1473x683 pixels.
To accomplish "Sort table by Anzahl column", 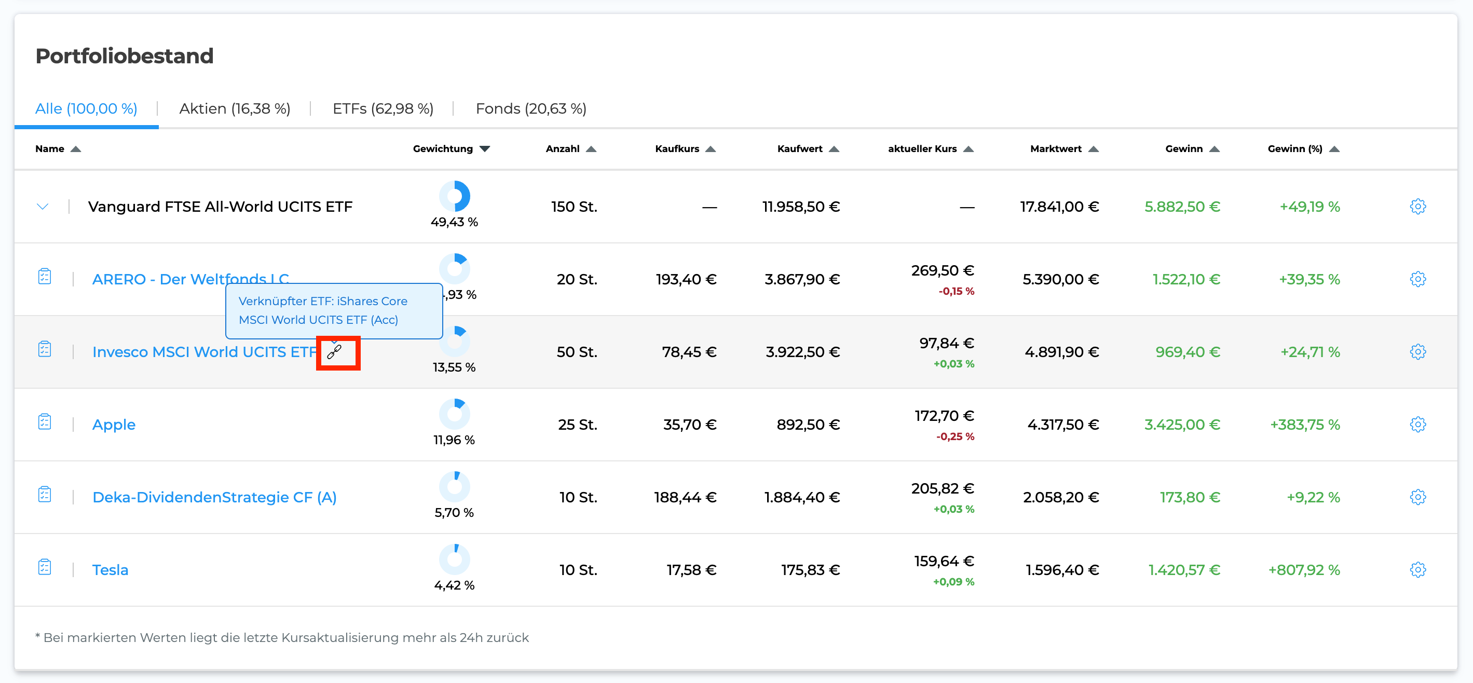I will [x=571, y=148].
